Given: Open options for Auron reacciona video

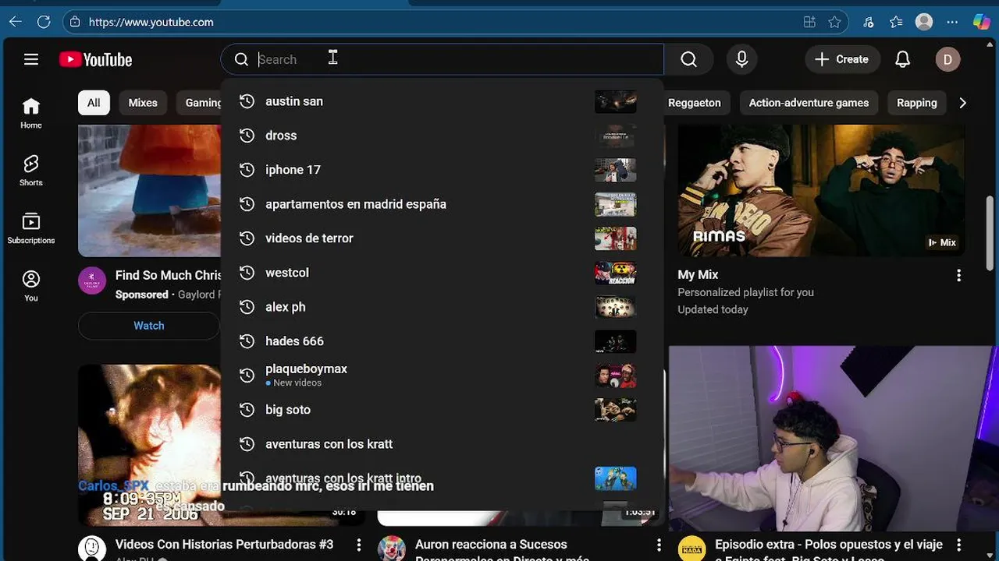Looking at the screenshot, I should [x=659, y=545].
